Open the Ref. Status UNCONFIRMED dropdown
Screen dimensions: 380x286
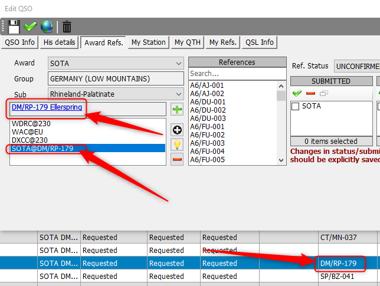point(357,66)
